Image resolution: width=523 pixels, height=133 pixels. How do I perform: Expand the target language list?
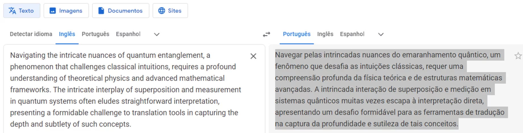point(381,34)
